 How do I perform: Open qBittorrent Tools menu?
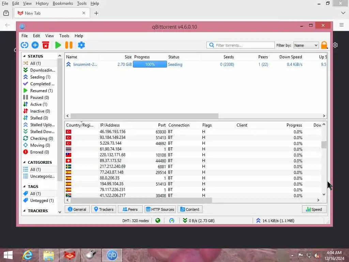(64, 35)
